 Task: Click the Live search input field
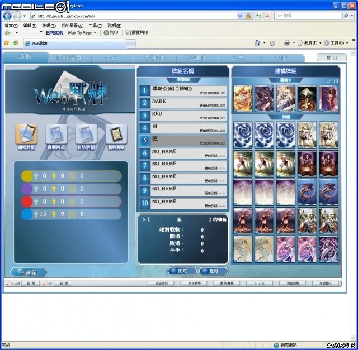[x=307, y=16]
